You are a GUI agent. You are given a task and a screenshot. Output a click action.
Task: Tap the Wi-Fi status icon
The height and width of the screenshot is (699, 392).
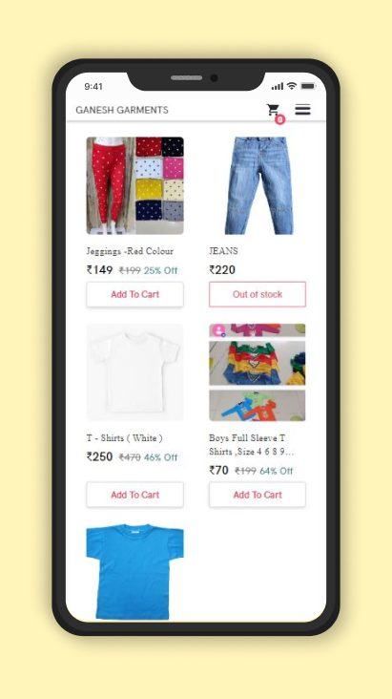291,86
